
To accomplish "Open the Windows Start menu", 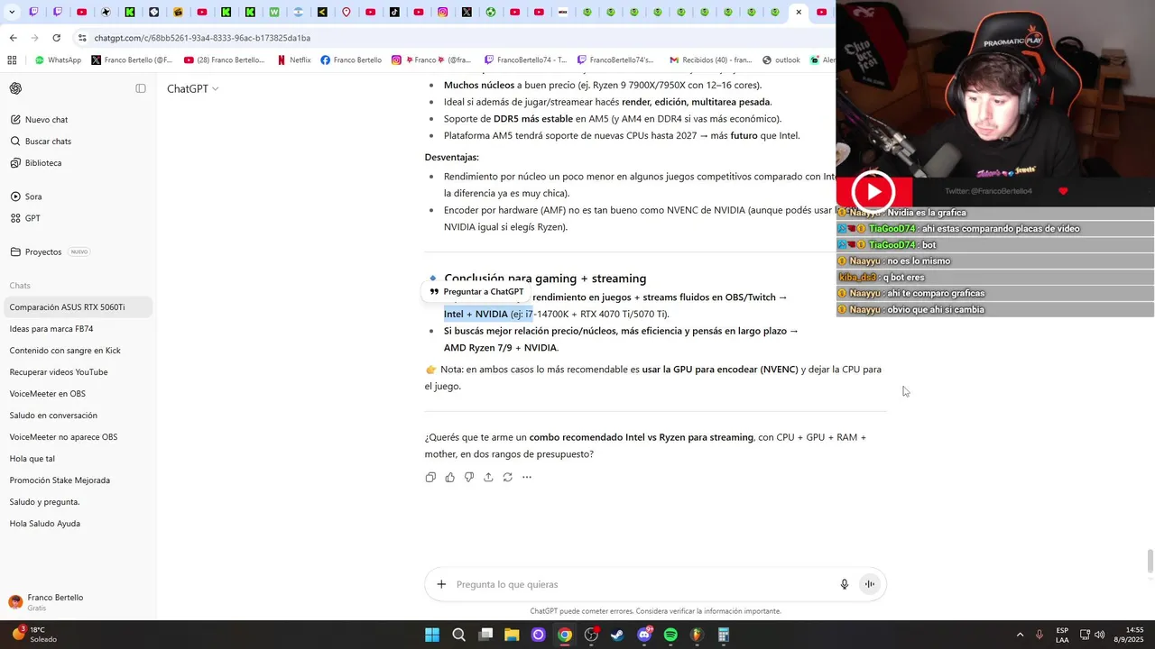I will (432, 635).
